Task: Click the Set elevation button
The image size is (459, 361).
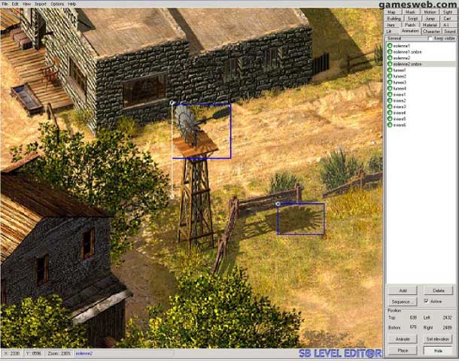Action: pos(438,339)
